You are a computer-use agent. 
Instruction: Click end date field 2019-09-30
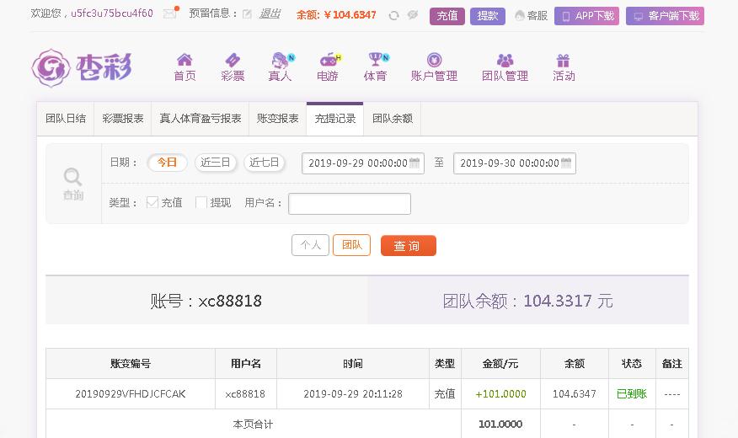pos(515,163)
